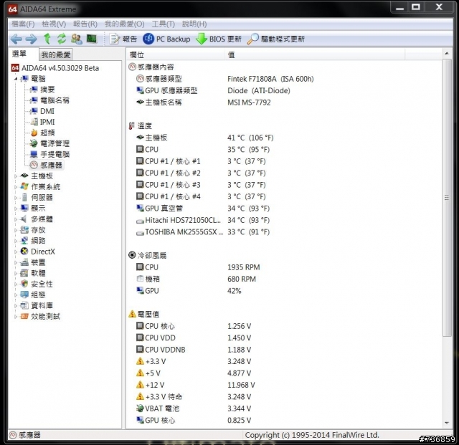Expand the 主機板 tree node
The image size is (459, 445).
(16, 176)
